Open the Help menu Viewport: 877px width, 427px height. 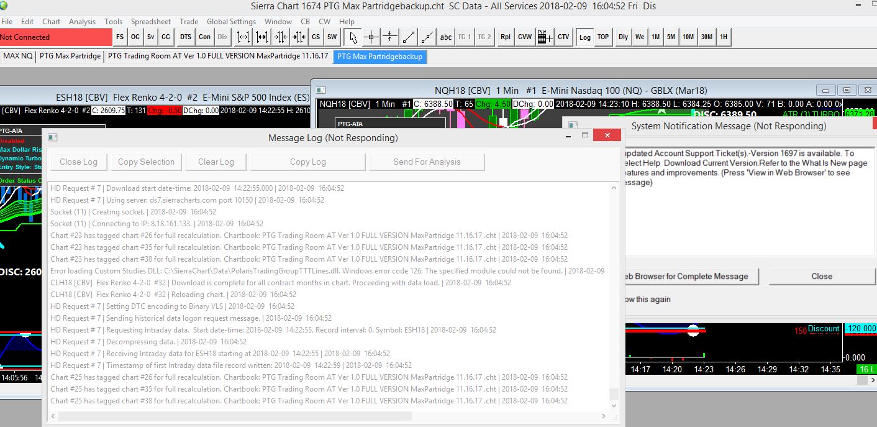tap(347, 21)
